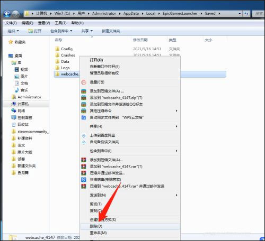265x241 pixels.
Task: Sort by the 类型 column header
Action: pos(172,40)
